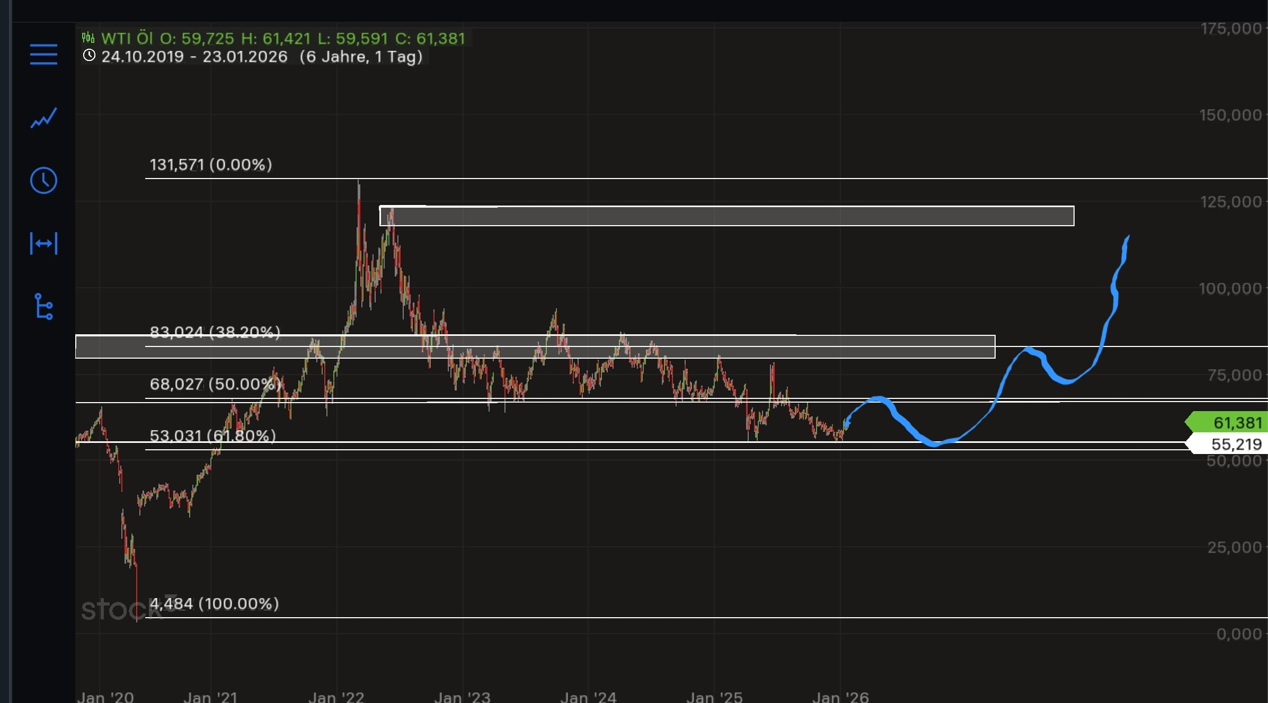The height and width of the screenshot is (703, 1268).
Task: Select the green 61,381 price label
Action: coord(1235,423)
